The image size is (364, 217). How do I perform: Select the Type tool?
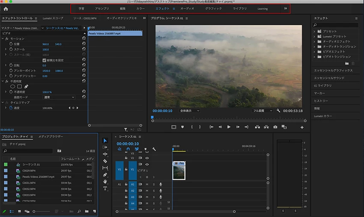coord(105,188)
